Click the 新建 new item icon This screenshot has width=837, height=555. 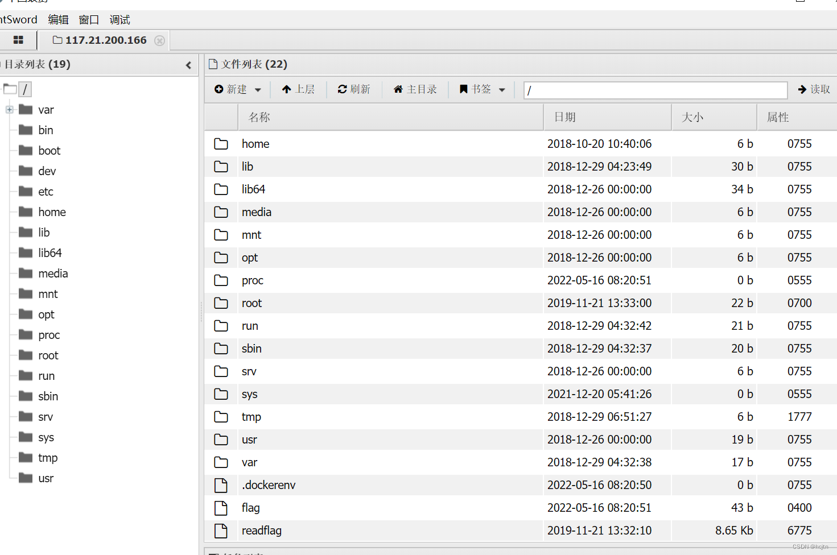pyautogui.click(x=218, y=89)
